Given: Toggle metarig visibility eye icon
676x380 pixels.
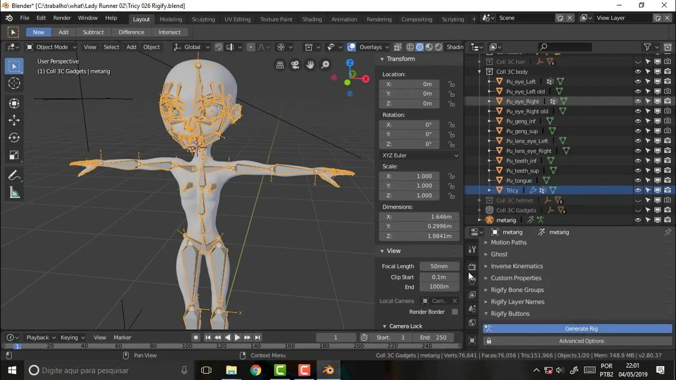Looking at the screenshot, I should click(638, 220).
